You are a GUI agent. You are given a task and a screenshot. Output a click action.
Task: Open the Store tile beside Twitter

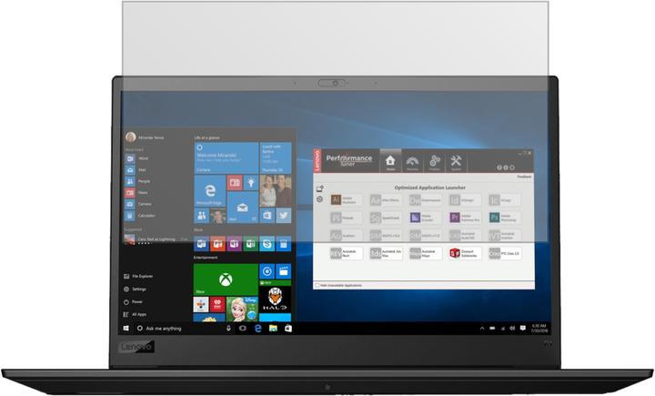pos(267,216)
